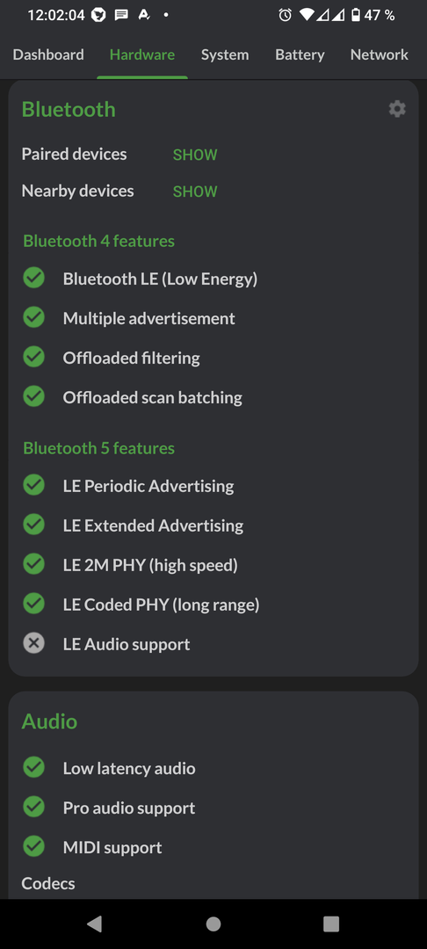Screen dimensions: 427x949
Task: Open Bluetooth settings gear icon
Action: click(397, 109)
